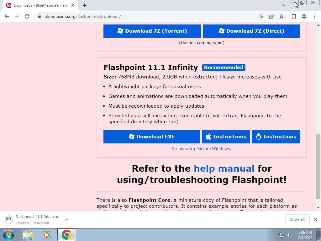Screen dimensions: 321x241
Task: Close the downloads shelf
Action: coord(315,219)
